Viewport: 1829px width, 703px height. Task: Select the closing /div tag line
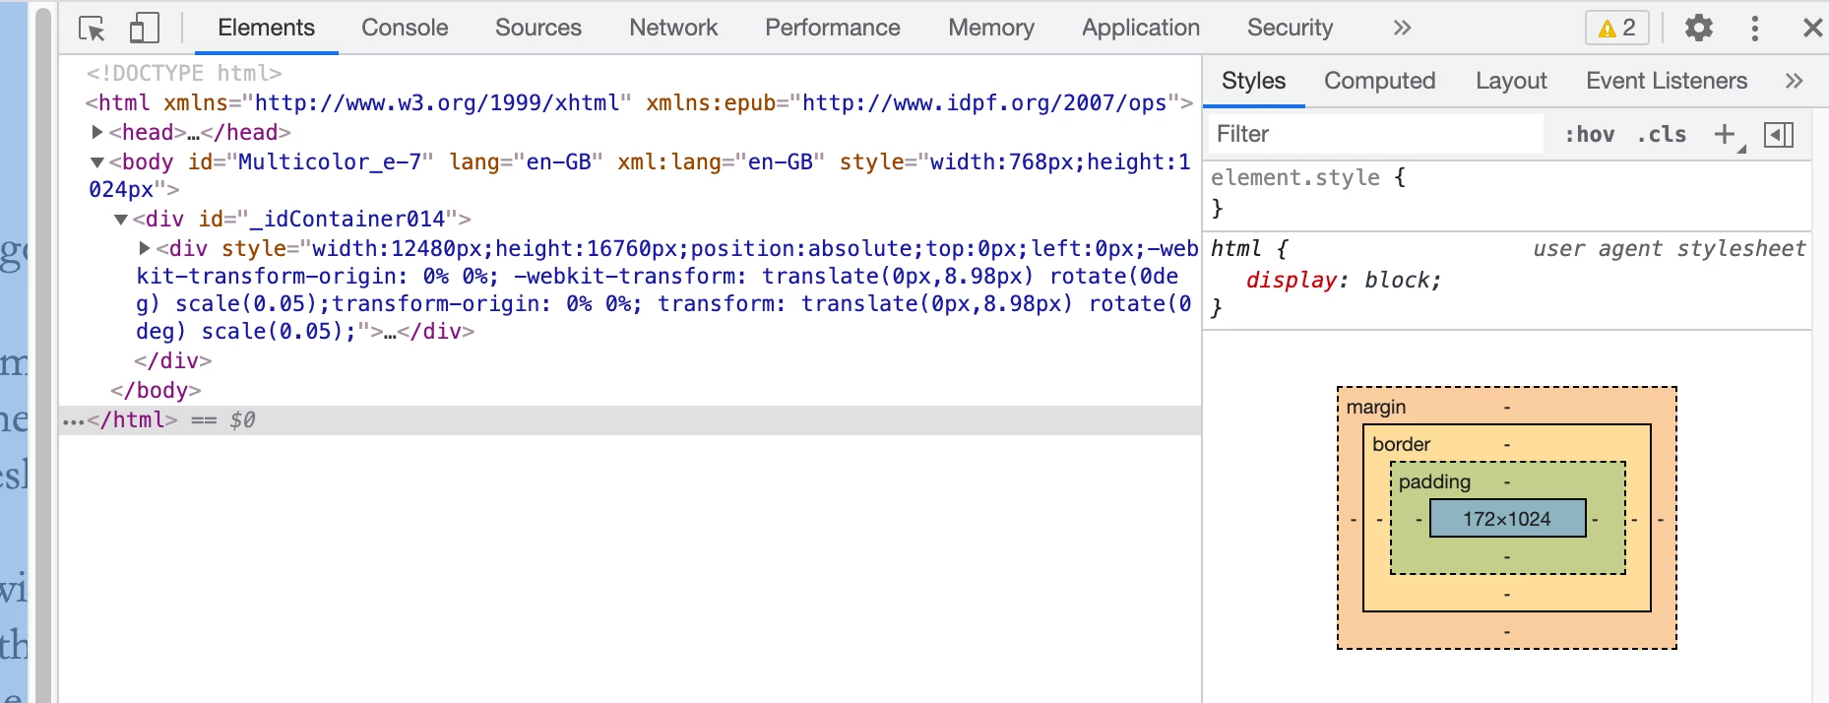click(x=173, y=360)
